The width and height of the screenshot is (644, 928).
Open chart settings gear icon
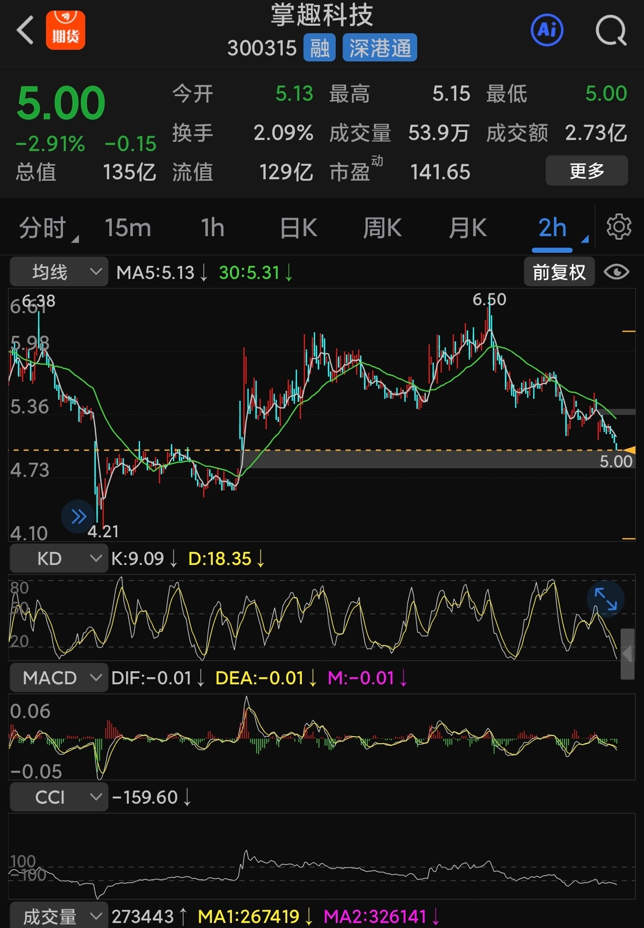pyautogui.click(x=619, y=227)
